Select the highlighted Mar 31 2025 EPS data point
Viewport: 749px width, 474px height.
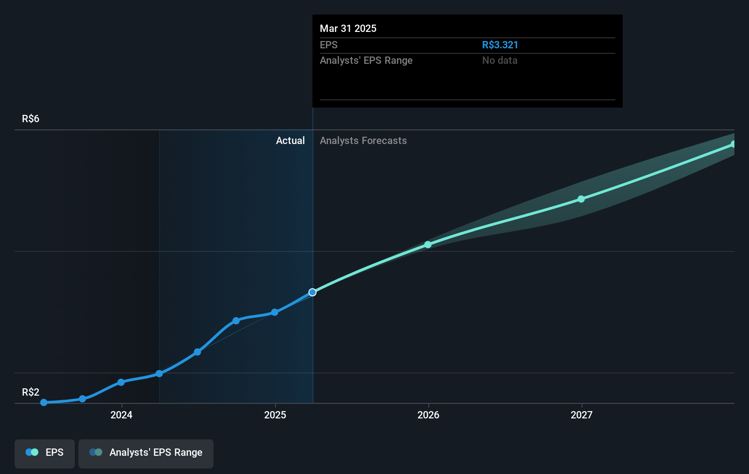(x=312, y=292)
